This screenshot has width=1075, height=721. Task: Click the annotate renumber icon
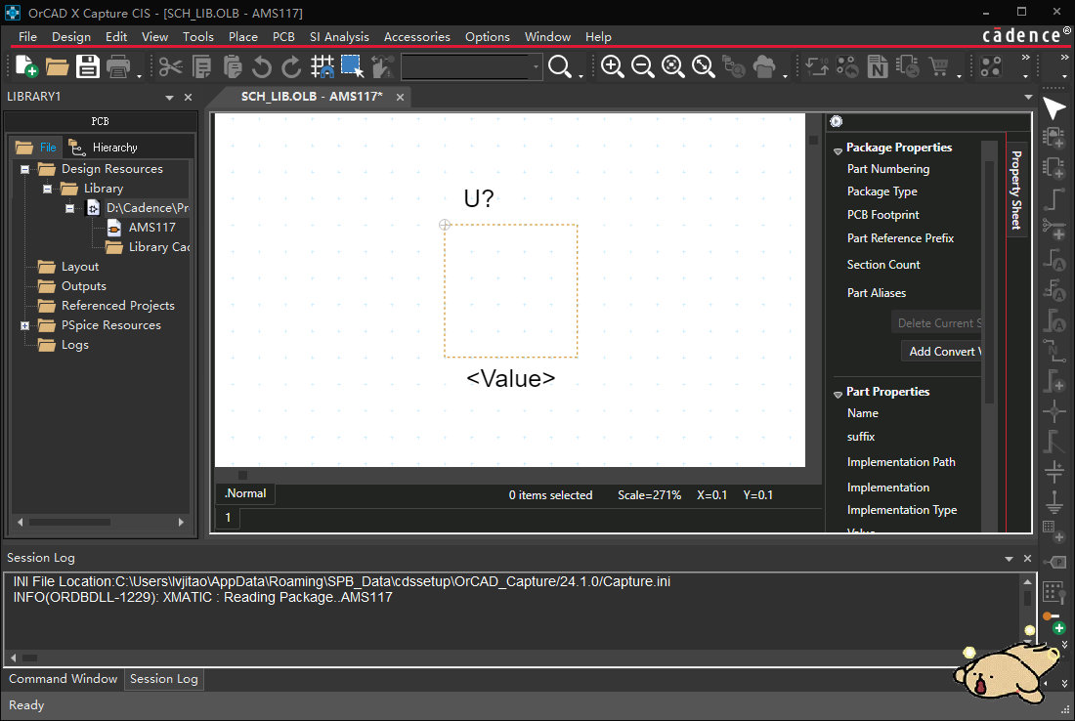[x=817, y=66]
